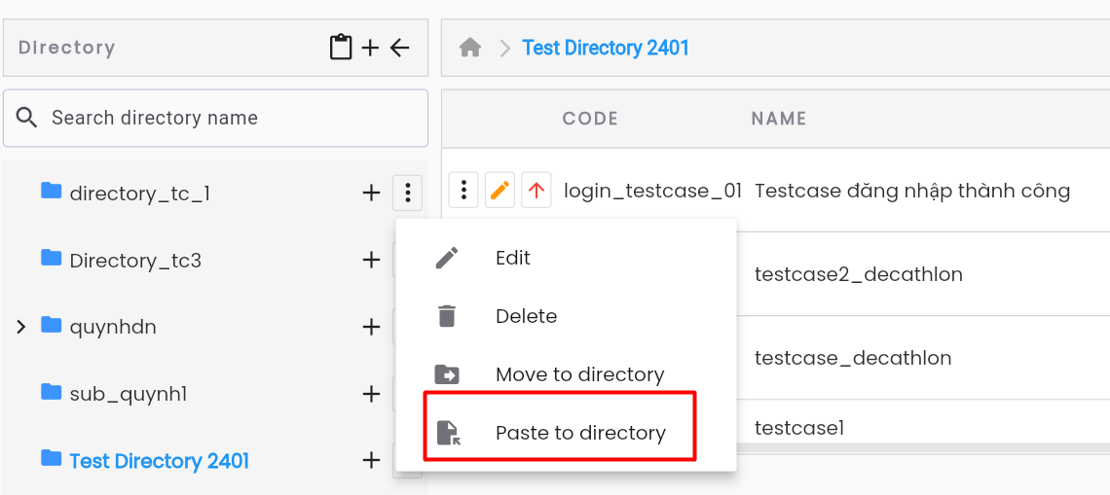Choose Move to directory in context menu

coord(566,374)
